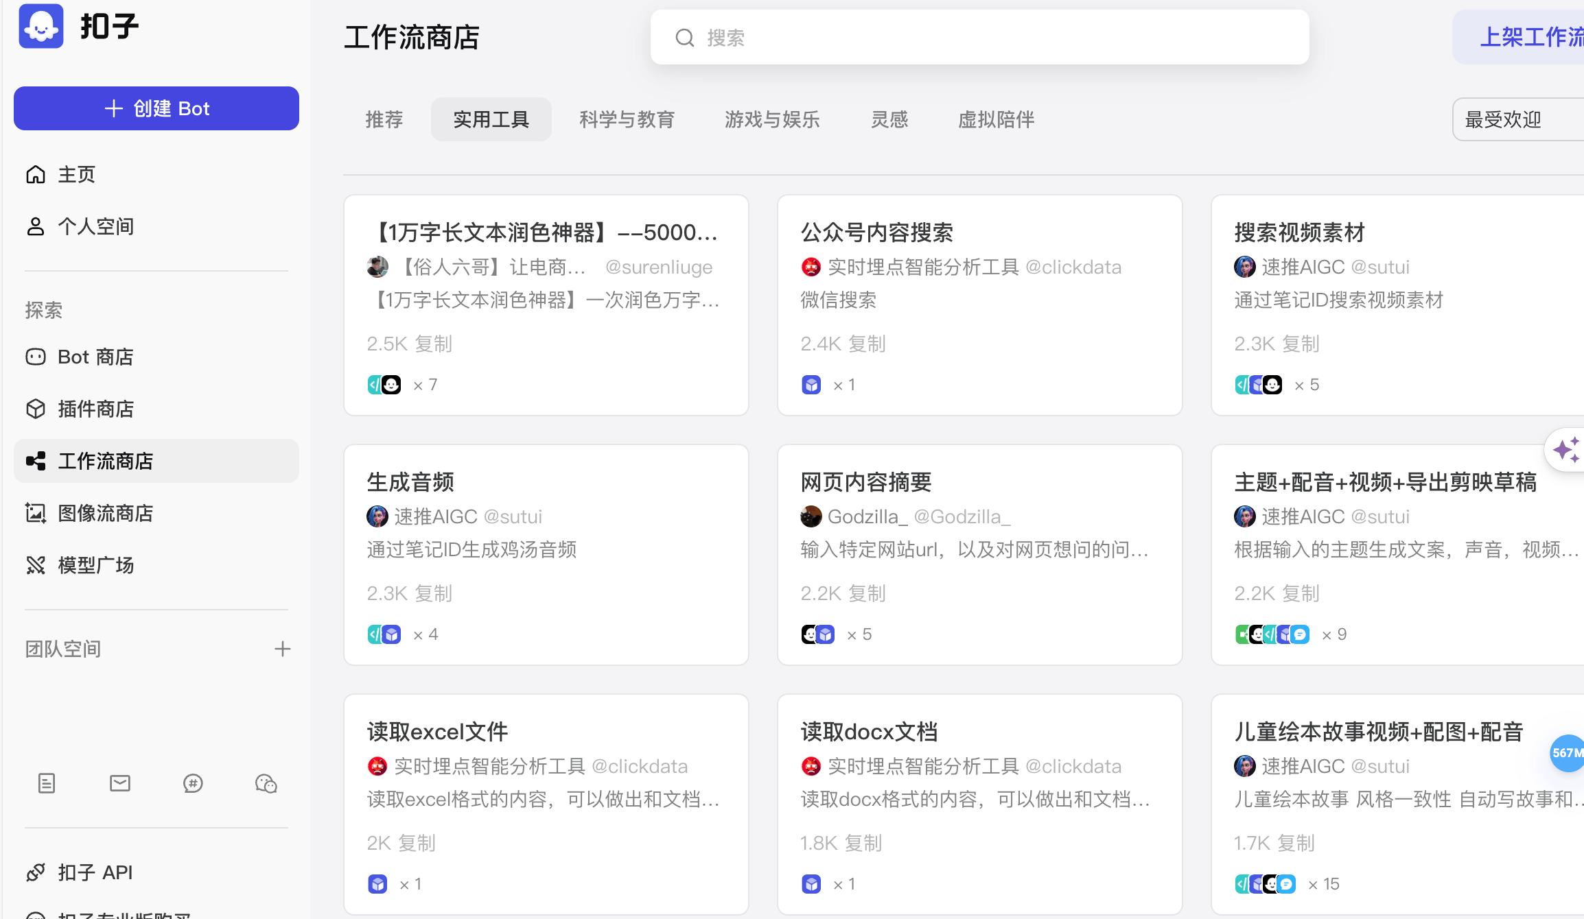Click the sparkle AI assistant floating icon
This screenshot has height=919, width=1584.
coord(1566,450)
